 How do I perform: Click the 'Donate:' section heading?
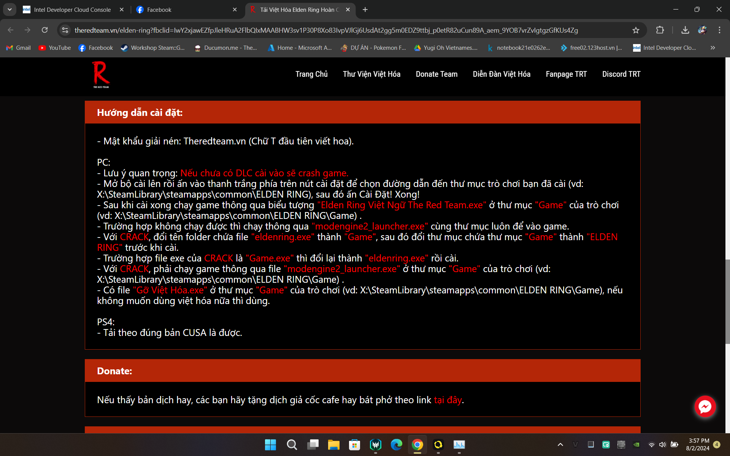point(114,371)
